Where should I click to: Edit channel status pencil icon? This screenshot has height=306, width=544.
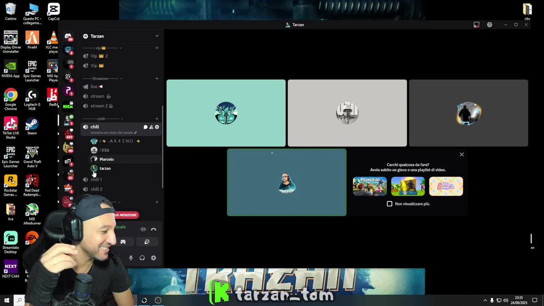(136, 133)
